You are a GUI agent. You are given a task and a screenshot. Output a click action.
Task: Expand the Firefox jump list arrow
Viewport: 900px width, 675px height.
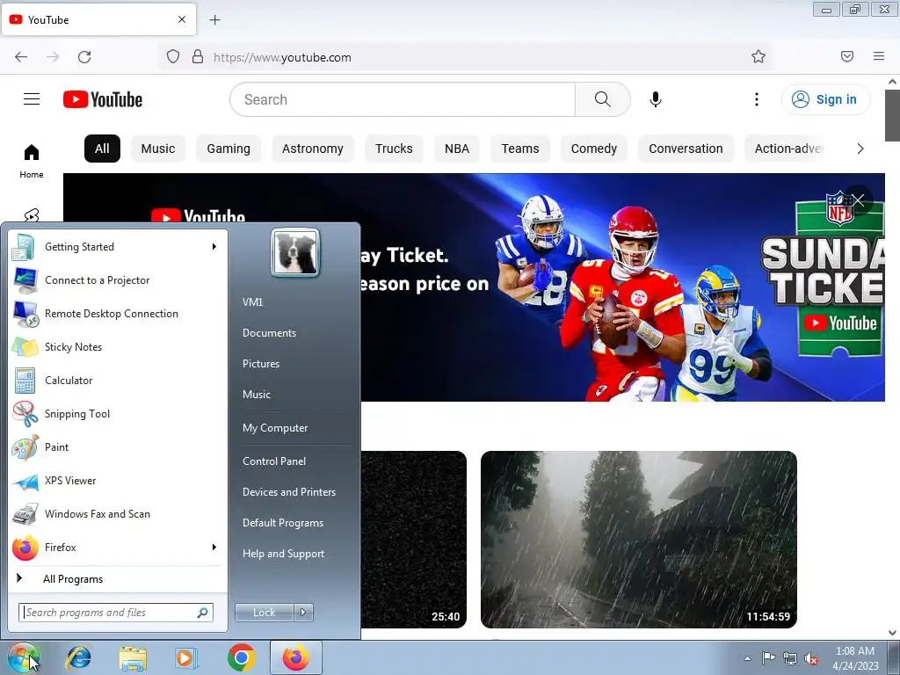click(214, 547)
